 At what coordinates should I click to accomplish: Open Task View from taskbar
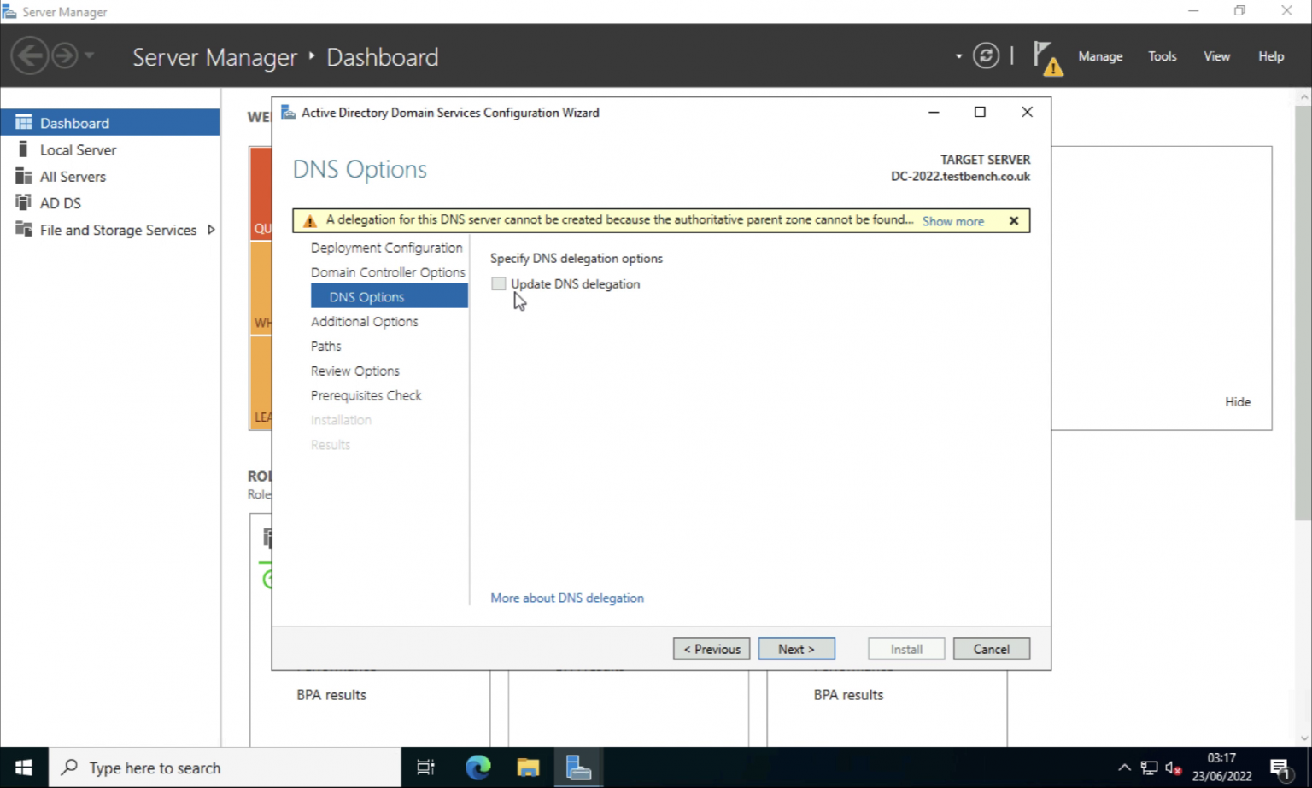(425, 767)
